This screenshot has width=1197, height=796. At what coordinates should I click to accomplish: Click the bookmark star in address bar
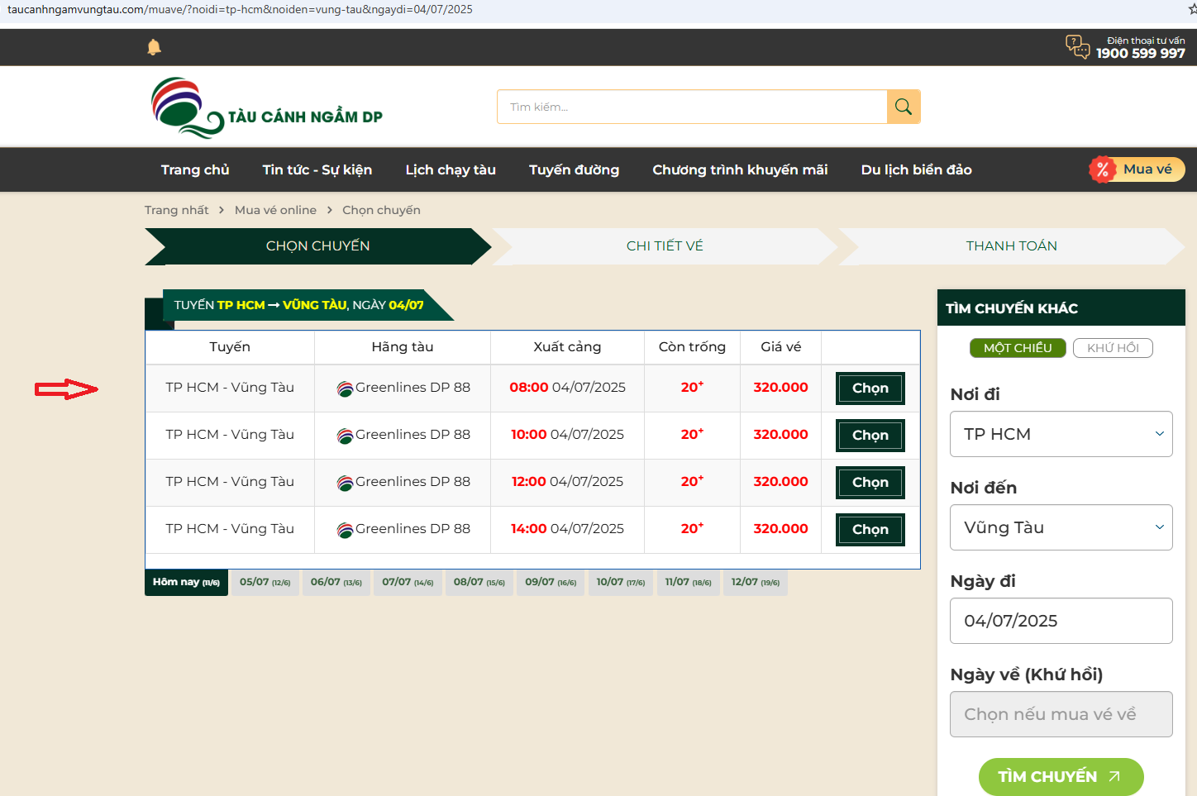pyautogui.click(x=1192, y=10)
